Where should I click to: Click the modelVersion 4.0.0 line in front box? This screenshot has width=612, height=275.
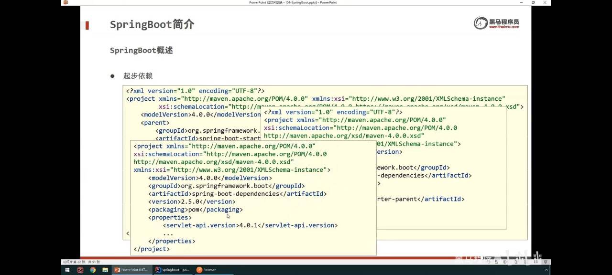(x=210, y=178)
